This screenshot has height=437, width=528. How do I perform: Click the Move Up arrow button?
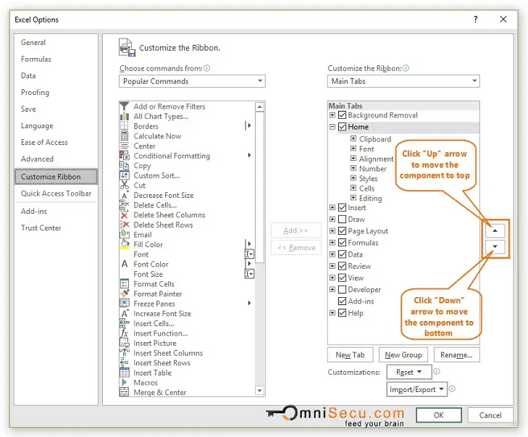click(495, 230)
